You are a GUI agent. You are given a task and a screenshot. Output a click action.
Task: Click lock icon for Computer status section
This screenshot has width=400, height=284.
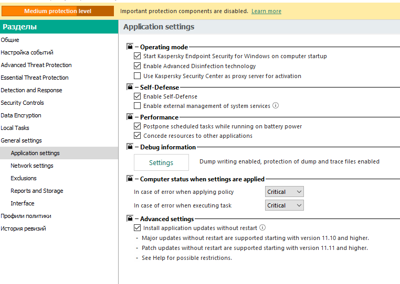click(x=130, y=179)
